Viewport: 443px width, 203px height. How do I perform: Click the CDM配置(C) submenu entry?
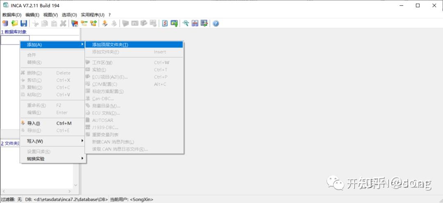point(134,84)
